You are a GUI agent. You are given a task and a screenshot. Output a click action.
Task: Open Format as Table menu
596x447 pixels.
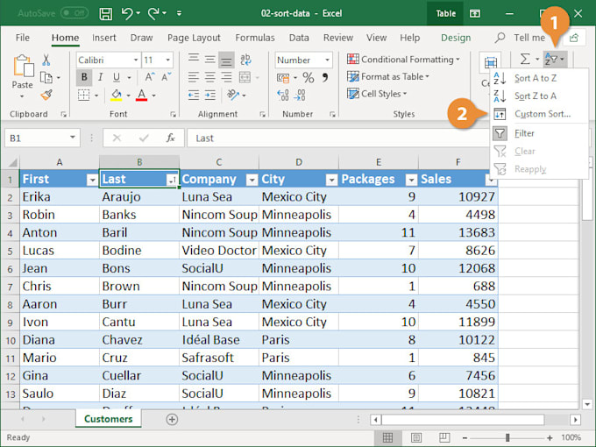point(388,77)
